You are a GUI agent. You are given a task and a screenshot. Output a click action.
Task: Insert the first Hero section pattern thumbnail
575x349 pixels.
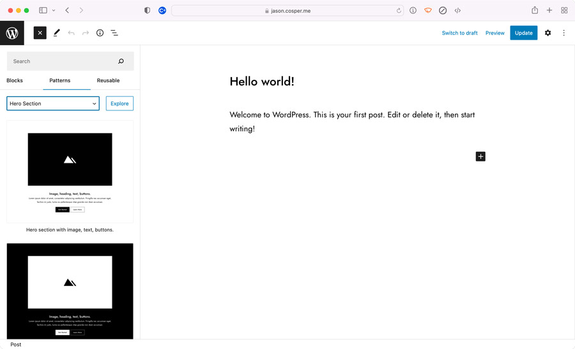click(x=70, y=172)
